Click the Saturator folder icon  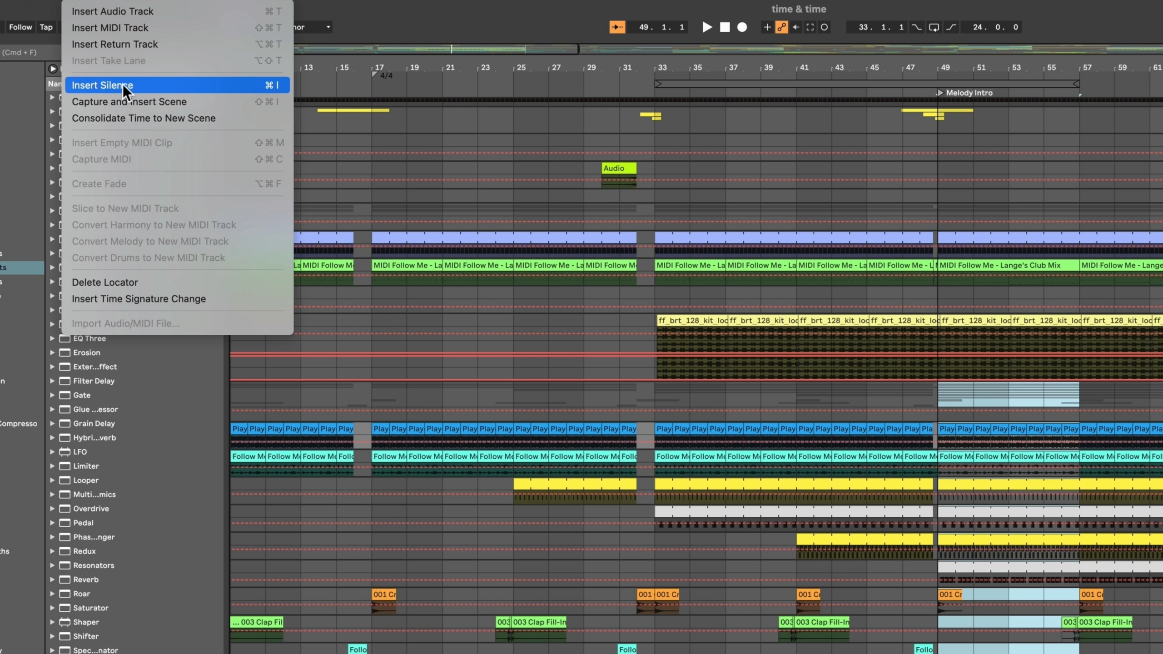click(x=65, y=608)
